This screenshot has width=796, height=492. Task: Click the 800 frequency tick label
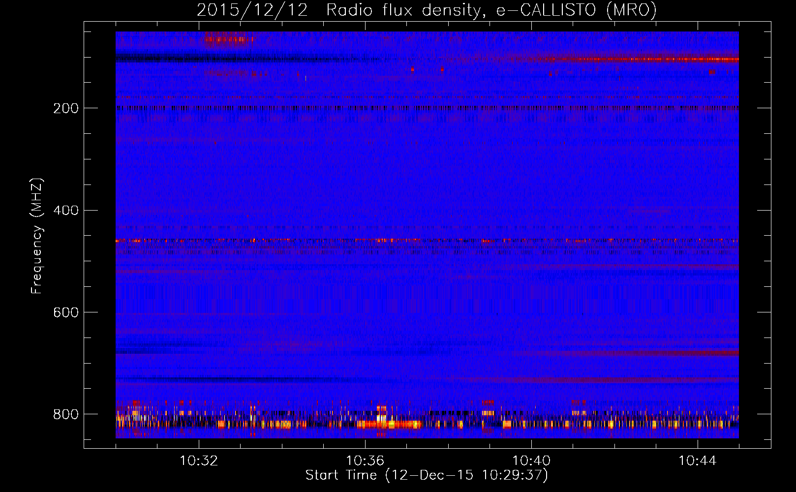tap(66, 414)
